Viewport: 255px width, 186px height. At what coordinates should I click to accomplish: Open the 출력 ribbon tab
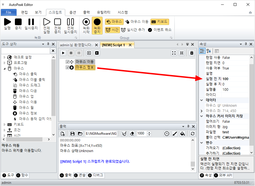coord(86,12)
